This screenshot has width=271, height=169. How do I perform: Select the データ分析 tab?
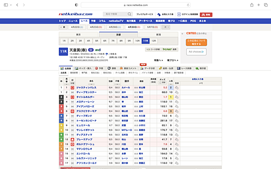148,68
